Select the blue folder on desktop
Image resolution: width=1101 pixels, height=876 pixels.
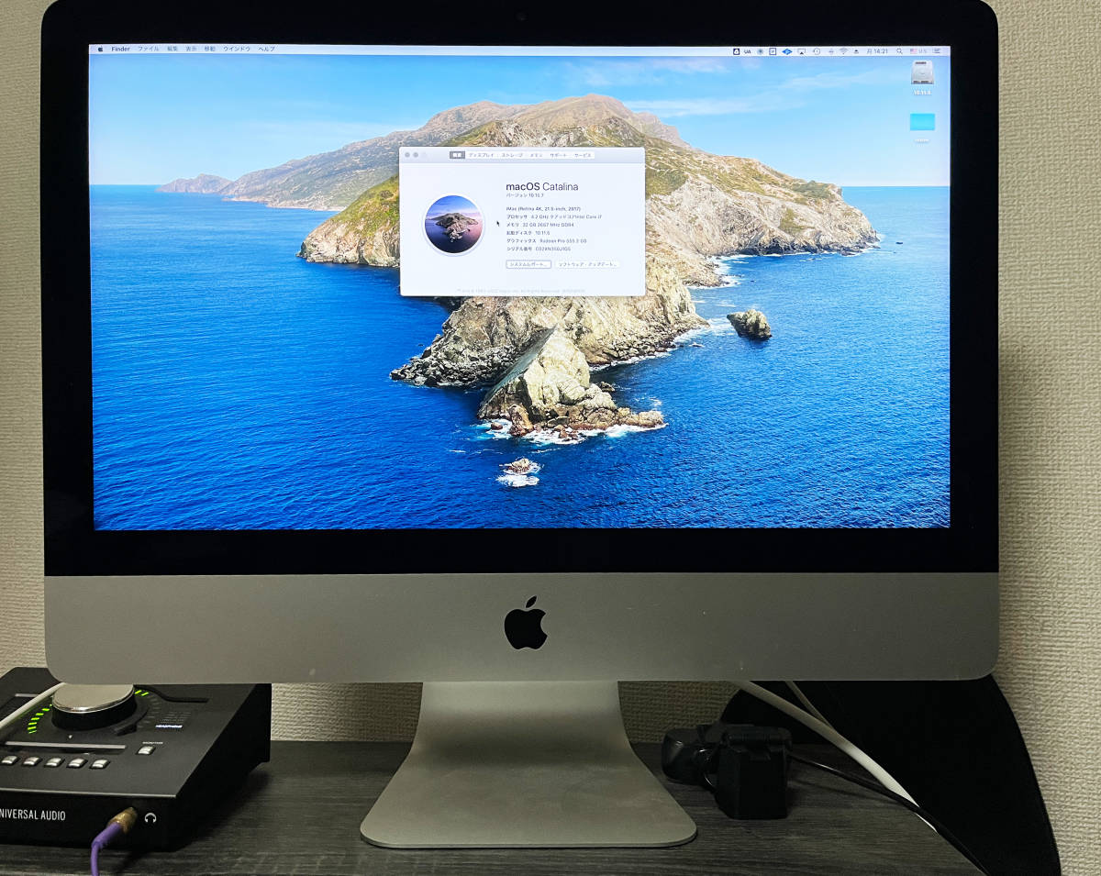pyautogui.click(x=922, y=122)
